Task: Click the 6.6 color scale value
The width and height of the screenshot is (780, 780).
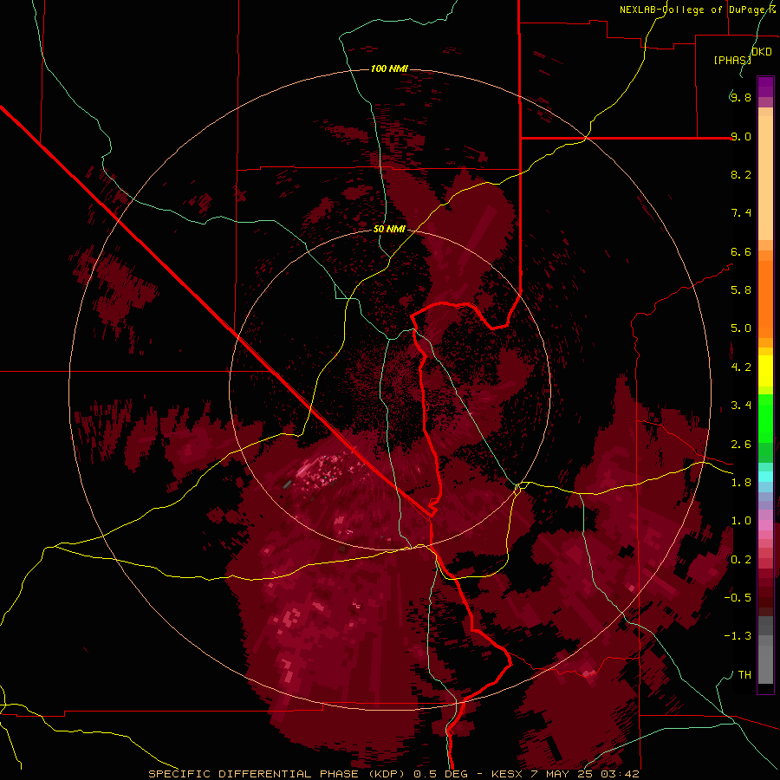Action: click(x=741, y=251)
